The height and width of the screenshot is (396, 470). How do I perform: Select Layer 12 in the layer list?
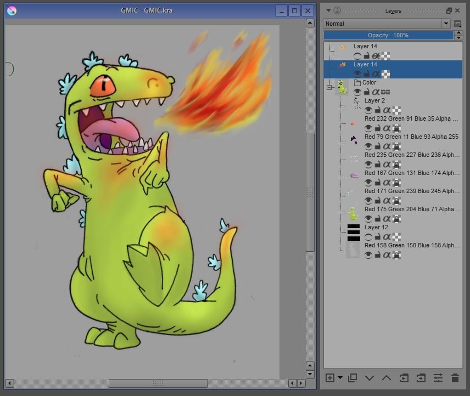(x=393, y=232)
